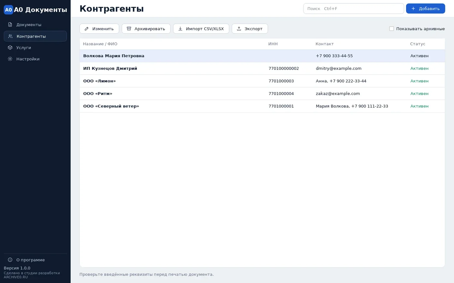Viewport: 454px width, 283px height.
Task: Click the pencil icon on Изменить
Action: tap(87, 29)
